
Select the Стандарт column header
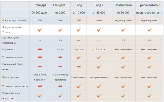click(40, 5)
